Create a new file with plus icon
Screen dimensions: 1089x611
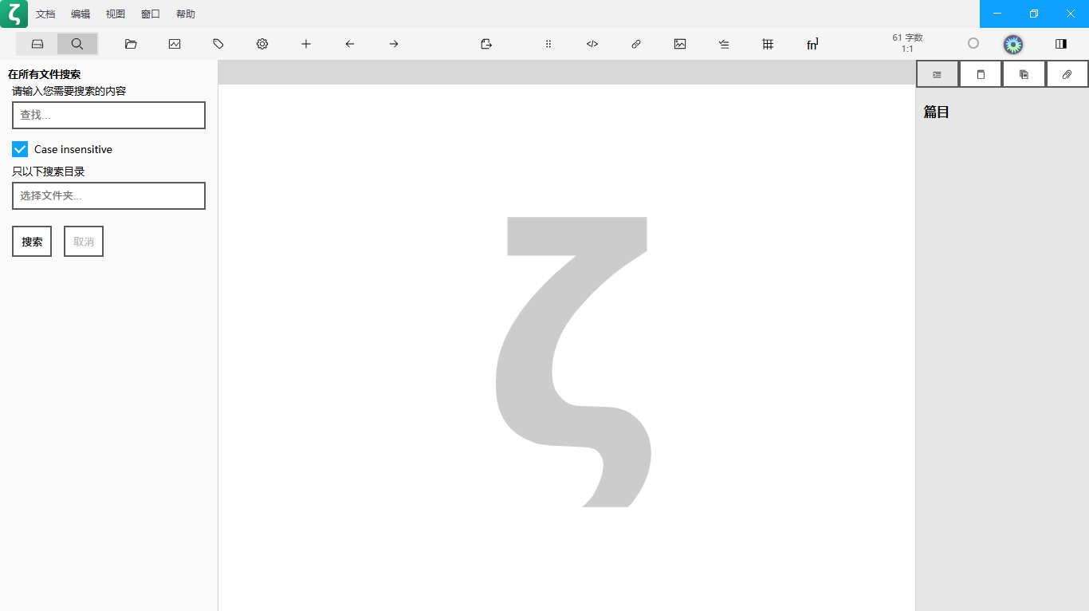click(x=306, y=44)
